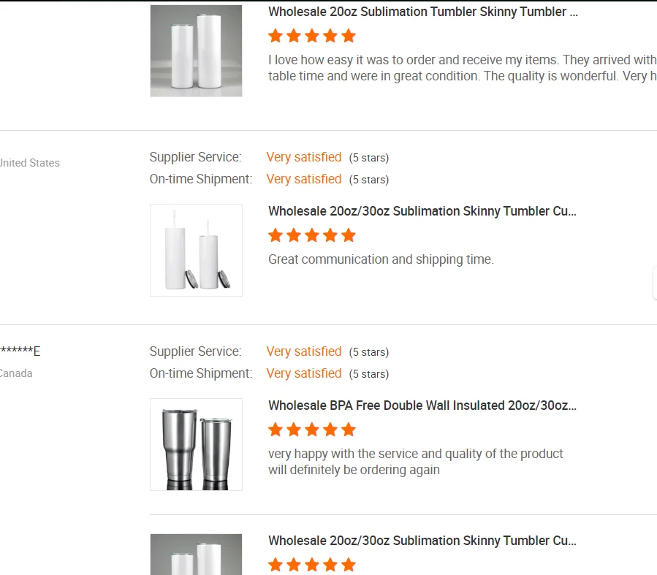Open Sublimation Skinny Tumbler link above "Great communication" review
Image resolution: width=657 pixels, height=575 pixels.
tap(422, 211)
